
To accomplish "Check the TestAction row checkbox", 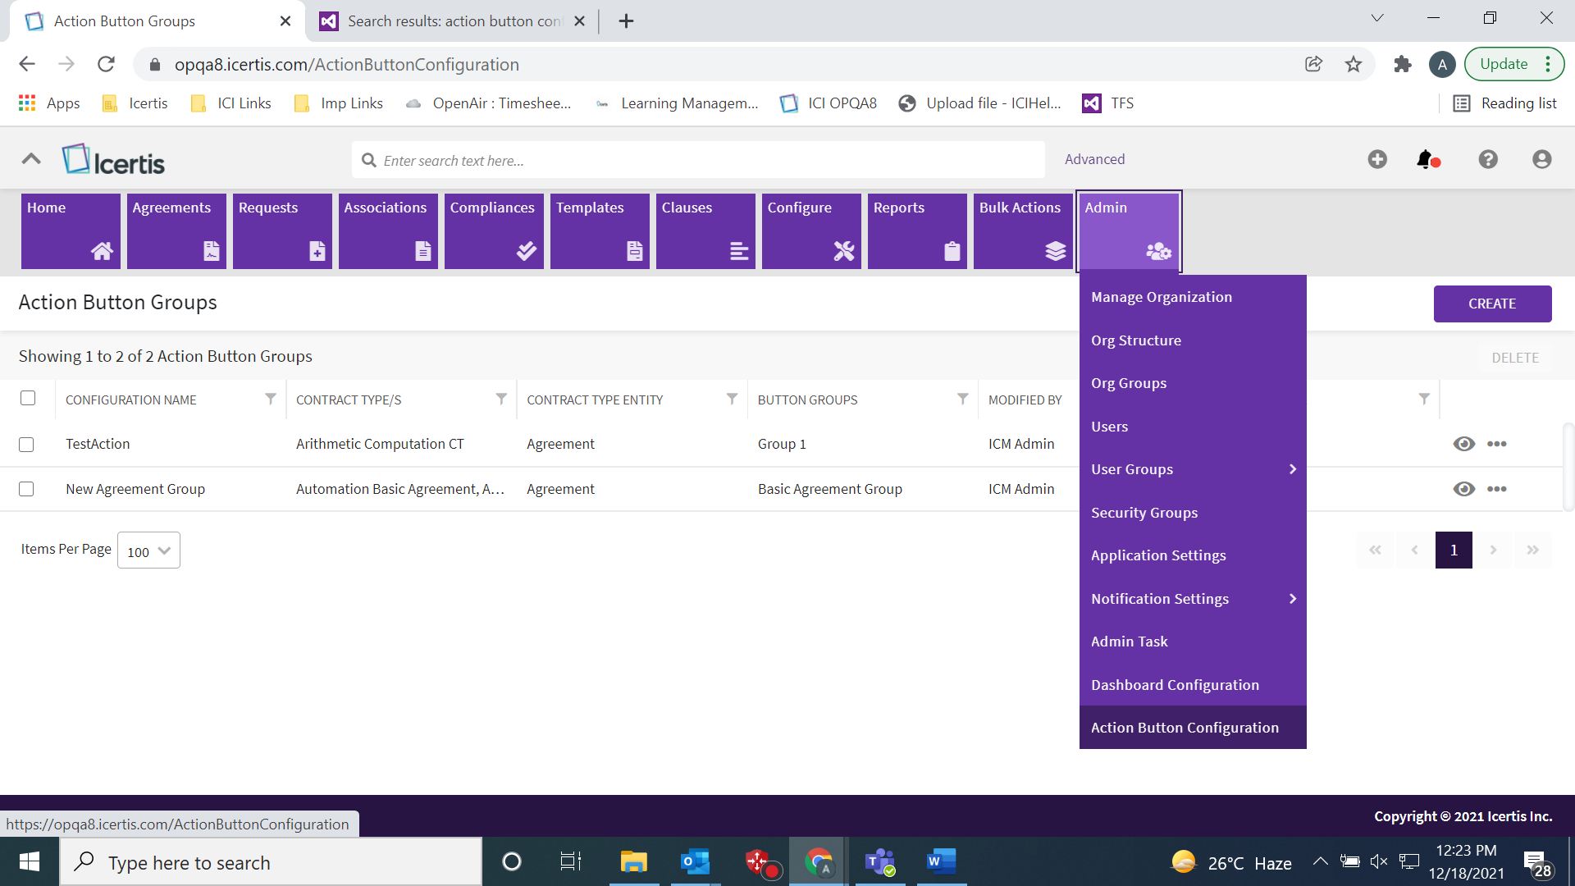I will click(26, 445).
